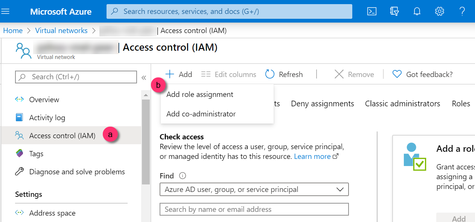The image size is (475, 222).
Task: Switch to Deny assignments tab
Action: [x=322, y=104]
